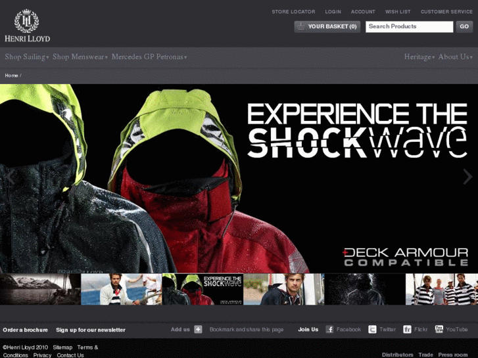The height and width of the screenshot is (358, 478).
Task: Expand the About Us menu
Action: 455,57
